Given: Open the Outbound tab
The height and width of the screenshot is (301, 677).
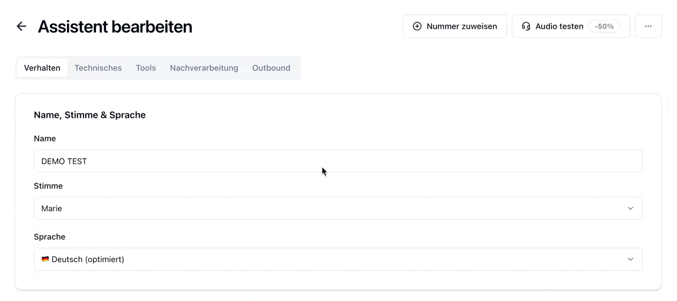Looking at the screenshot, I should click(x=271, y=68).
